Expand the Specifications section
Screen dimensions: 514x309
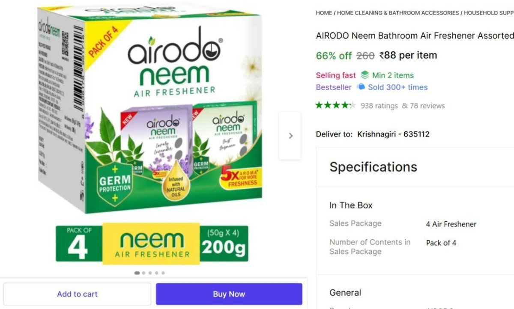373,167
